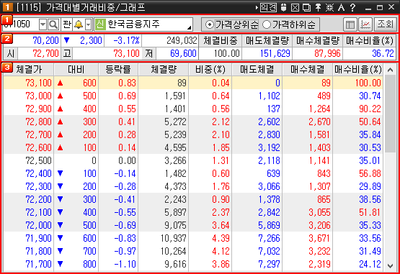Image resolution: width=400 pixels, height=274 pixels.
Task: Click the 조회 button
Action: click(x=385, y=24)
